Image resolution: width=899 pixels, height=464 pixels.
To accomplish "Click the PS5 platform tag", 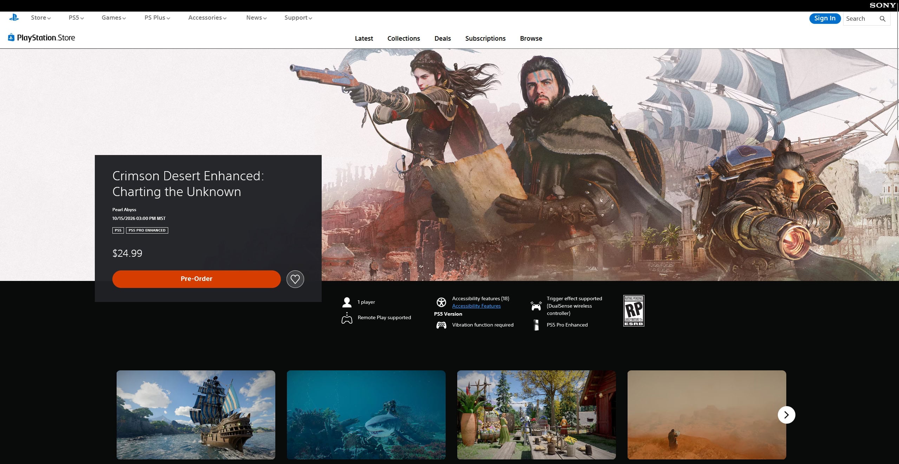I will 118,230.
